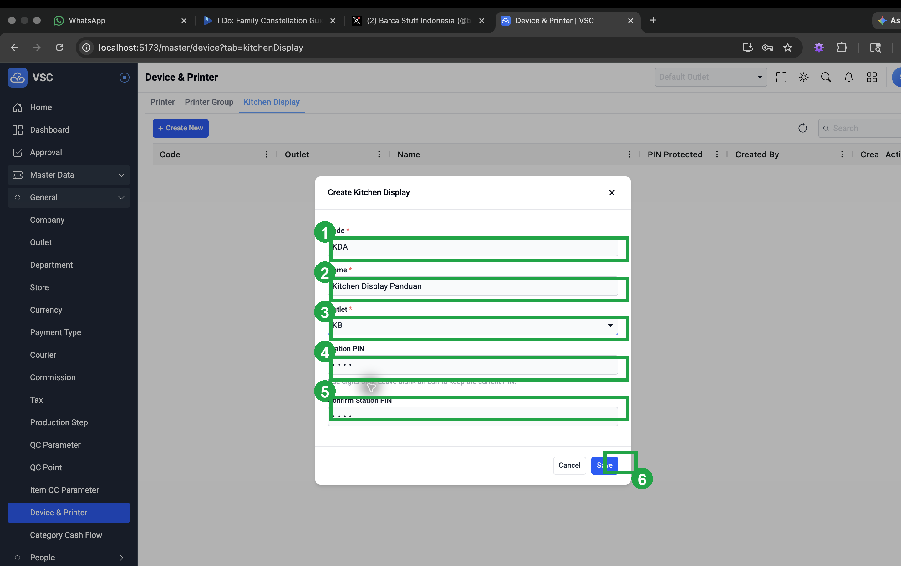Select the Kitchen Display tab

click(x=271, y=102)
